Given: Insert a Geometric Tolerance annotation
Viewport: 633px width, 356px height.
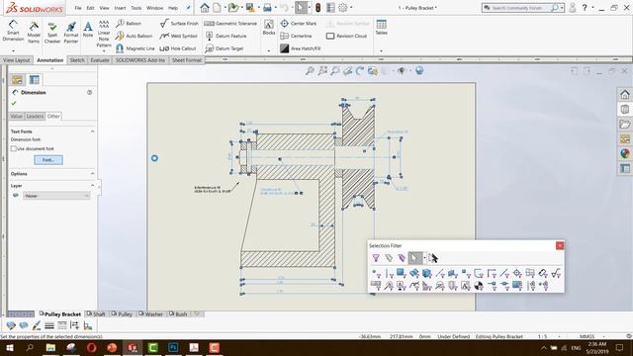Looking at the screenshot, I should (230, 24).
